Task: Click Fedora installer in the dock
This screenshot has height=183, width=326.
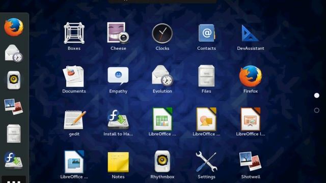Action: coord(14,160)
